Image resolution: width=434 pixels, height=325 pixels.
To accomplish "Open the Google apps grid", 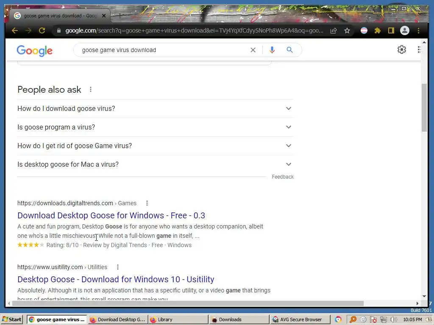I will point(419,50).
